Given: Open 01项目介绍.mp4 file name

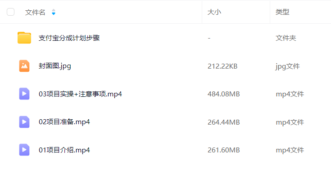Looking at the screenshot, I should (64, 150).
